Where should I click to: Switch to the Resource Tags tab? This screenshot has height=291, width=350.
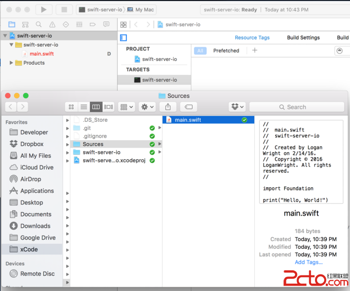tap(252, 37)
